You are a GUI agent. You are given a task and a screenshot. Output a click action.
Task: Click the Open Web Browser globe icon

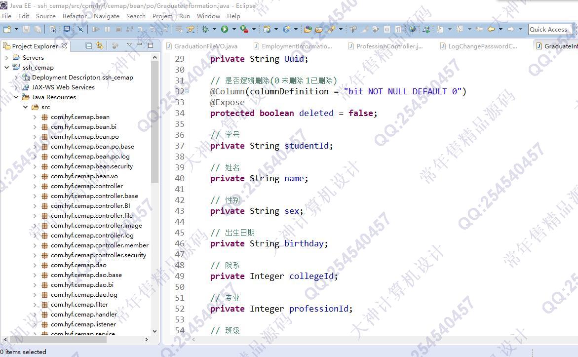tap(413, 29)
